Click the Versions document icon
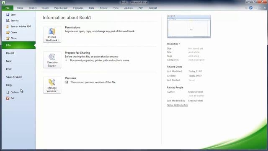This screenshot has height=151, width=268. click(67, 82)
